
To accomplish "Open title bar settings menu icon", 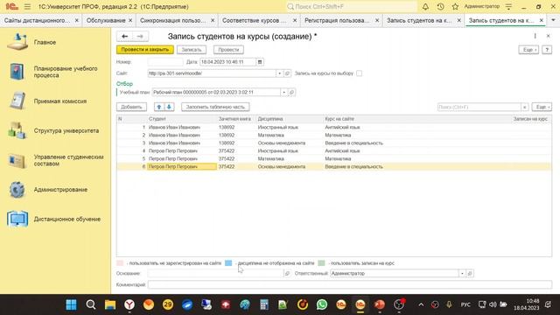I will [508, 6].
